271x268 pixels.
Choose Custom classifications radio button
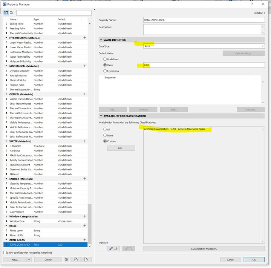point(105,141)
